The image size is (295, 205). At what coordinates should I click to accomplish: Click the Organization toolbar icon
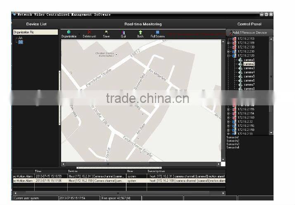69,32
